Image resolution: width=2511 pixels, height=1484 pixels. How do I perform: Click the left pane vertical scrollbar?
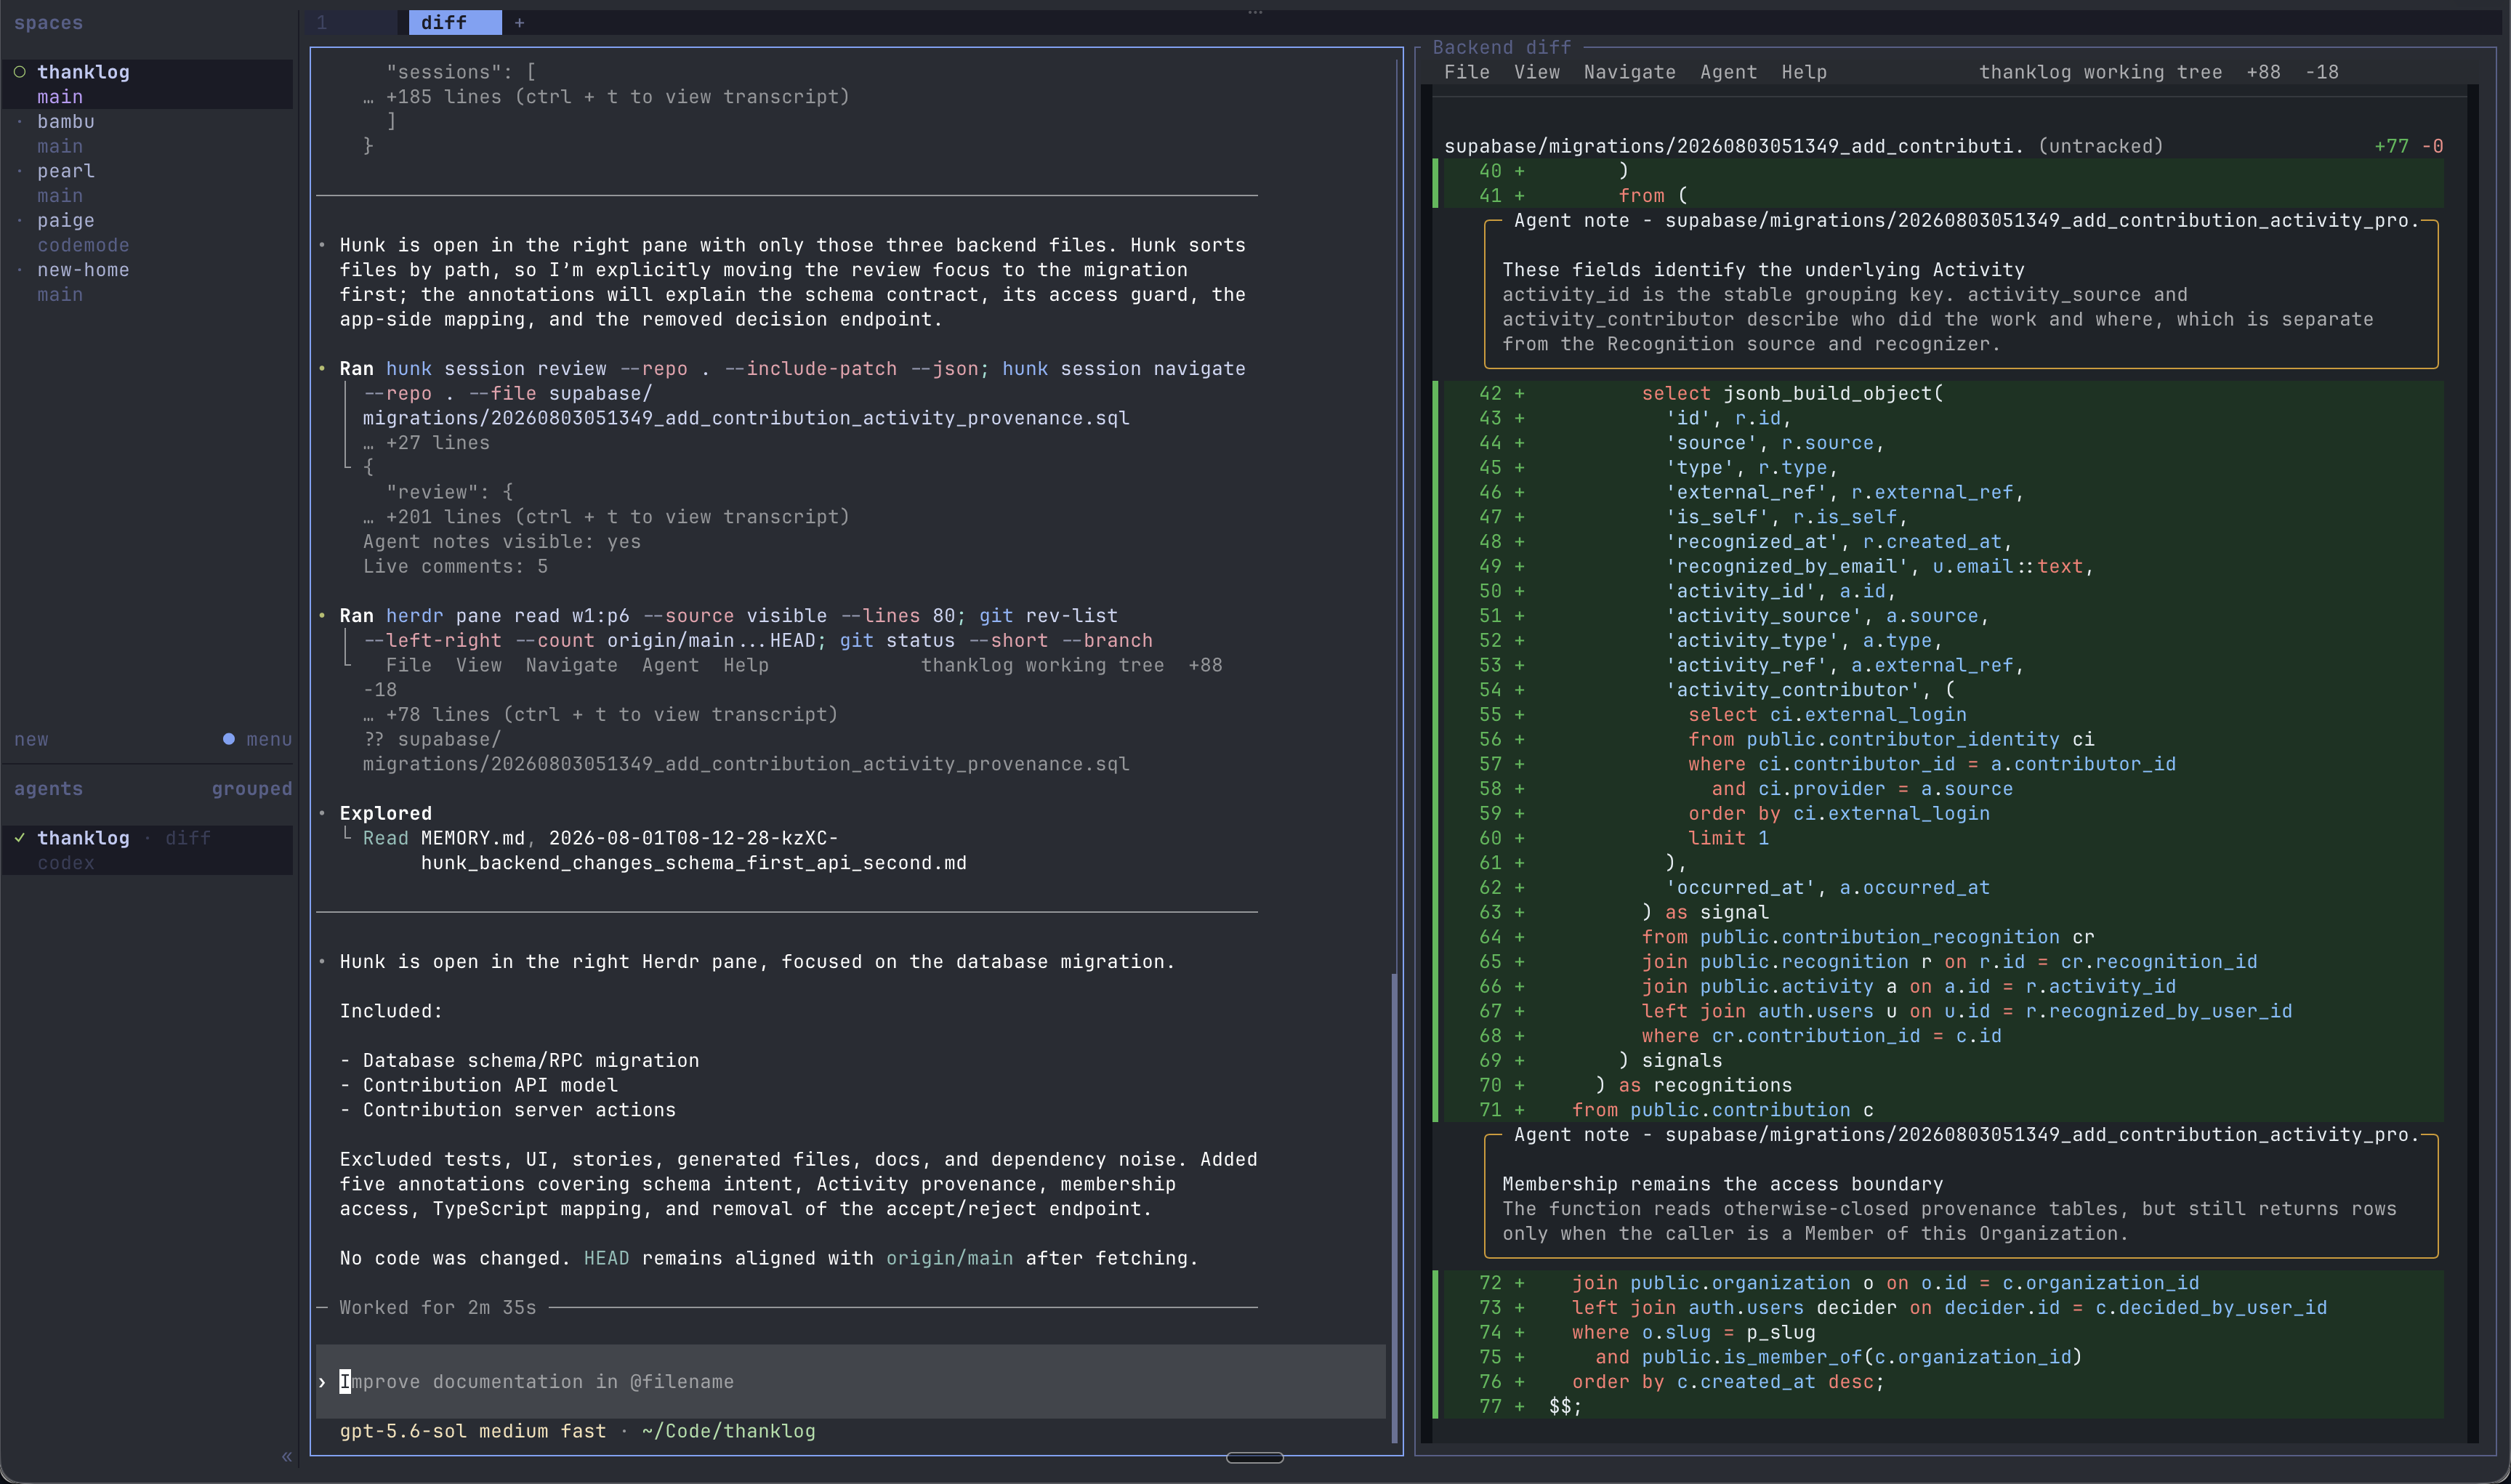click(x=1394, y=1208)
